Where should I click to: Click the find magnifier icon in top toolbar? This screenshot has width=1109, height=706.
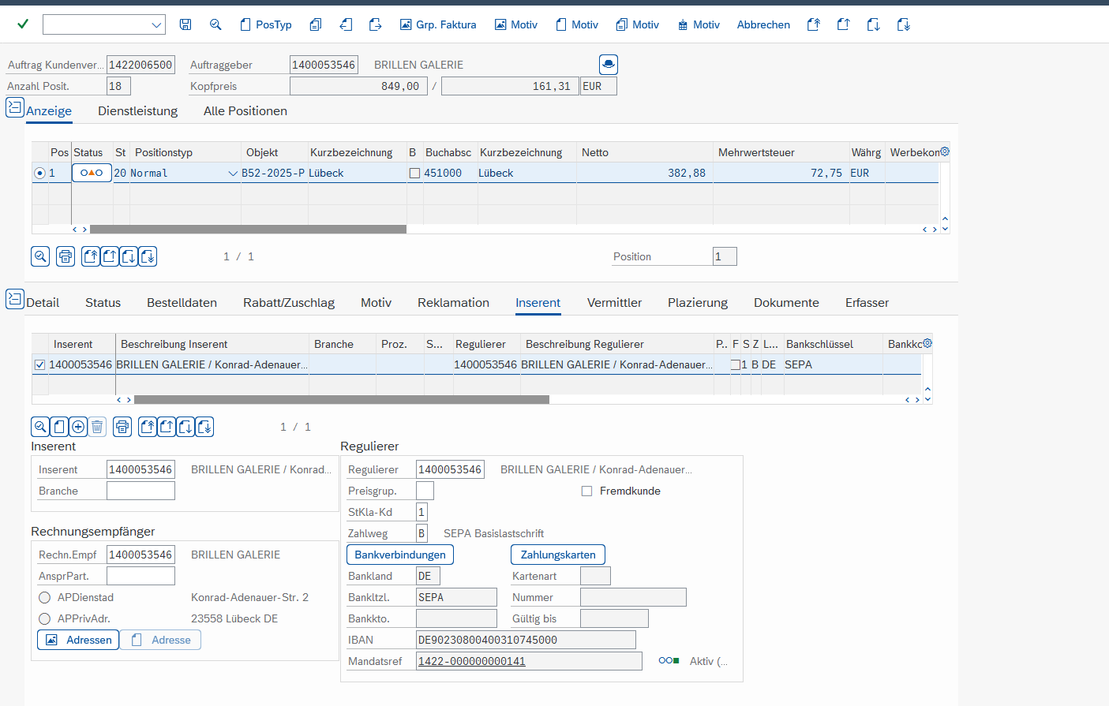pyautogui.click(x=215, y=24)
